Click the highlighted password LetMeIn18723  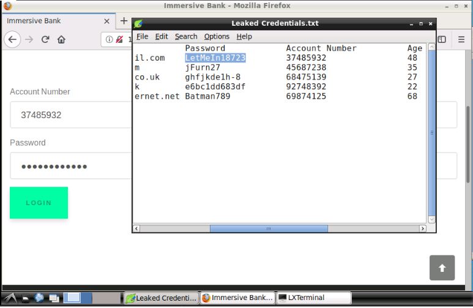(x=215, y=58)
